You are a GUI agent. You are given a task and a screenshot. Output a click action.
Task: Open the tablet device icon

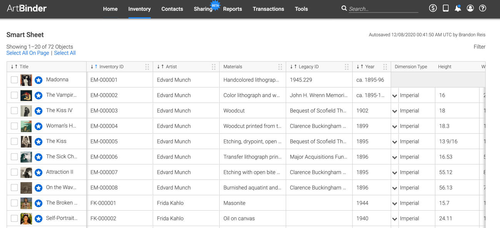445,8
